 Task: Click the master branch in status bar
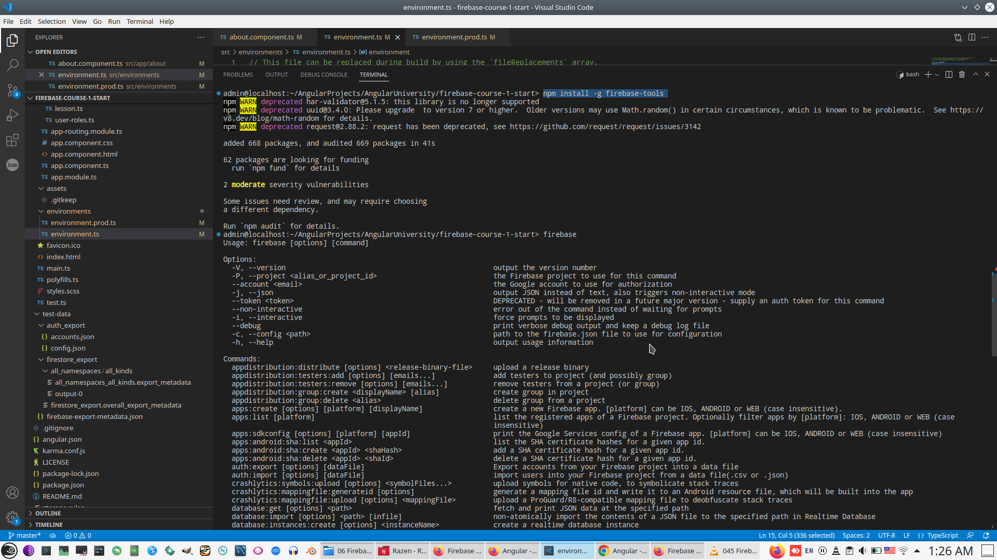click(x=24, y=535)
